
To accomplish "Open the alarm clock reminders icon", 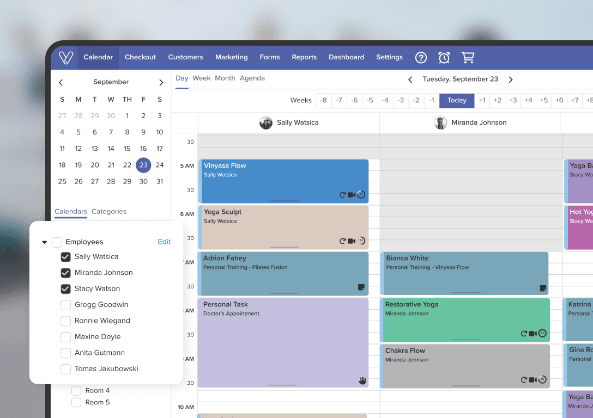I will 444,58.
